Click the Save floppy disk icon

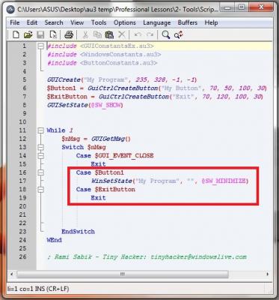click(x=40, y=34)
